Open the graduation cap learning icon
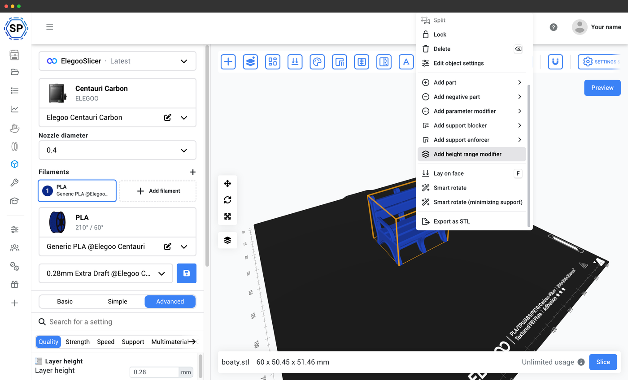The width and height of the screenshot is (628, 380). click(14, 201)
